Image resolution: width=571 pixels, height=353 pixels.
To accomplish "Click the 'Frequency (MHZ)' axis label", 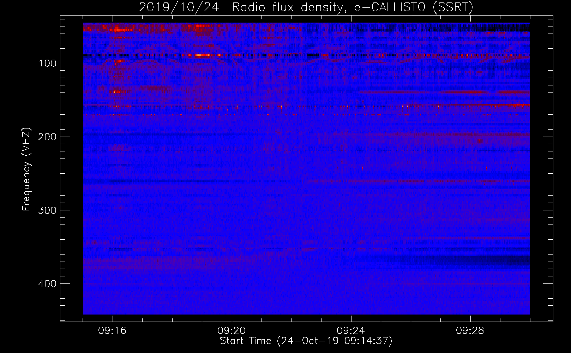I will 26,169.
